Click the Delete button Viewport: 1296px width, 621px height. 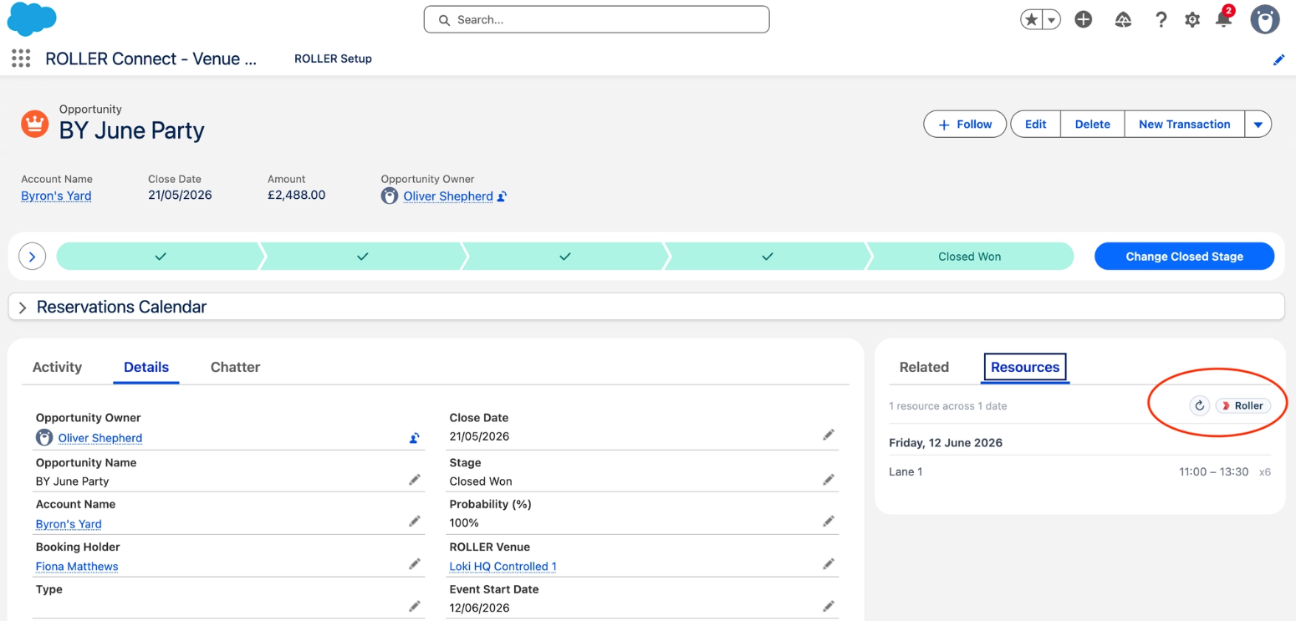tap(1092, 125)
